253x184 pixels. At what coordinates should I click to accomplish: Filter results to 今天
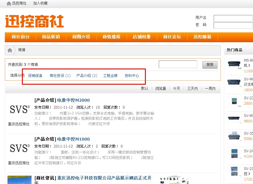[176, 89]
